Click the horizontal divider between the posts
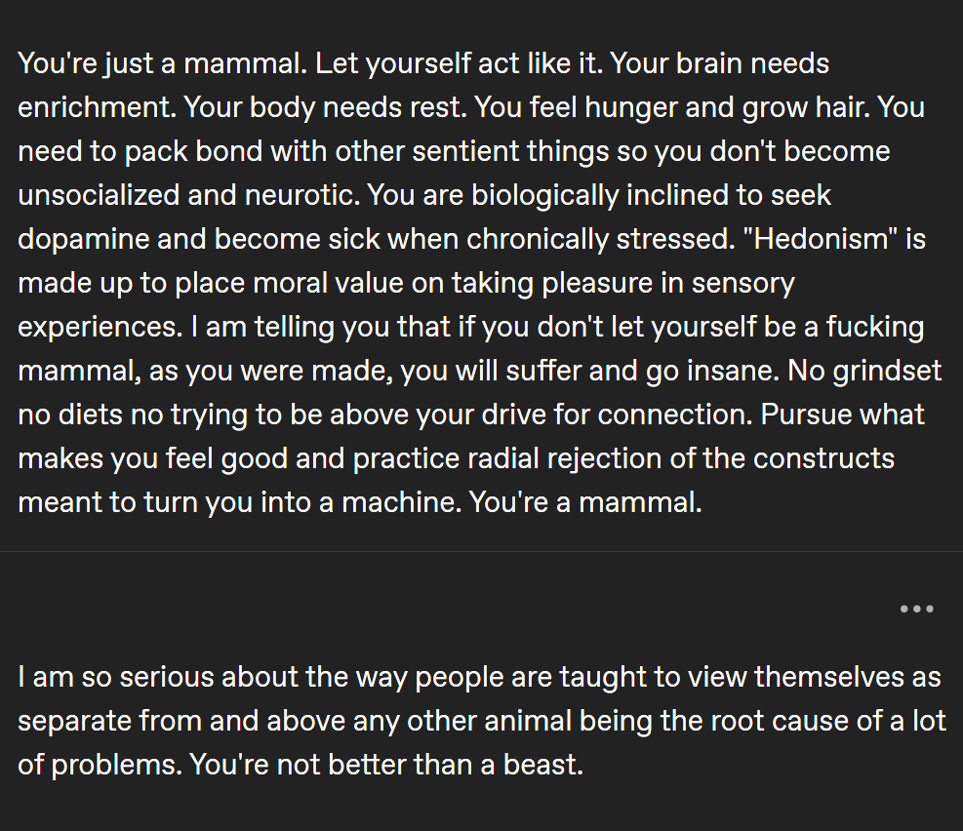 [x=482, y=551]
